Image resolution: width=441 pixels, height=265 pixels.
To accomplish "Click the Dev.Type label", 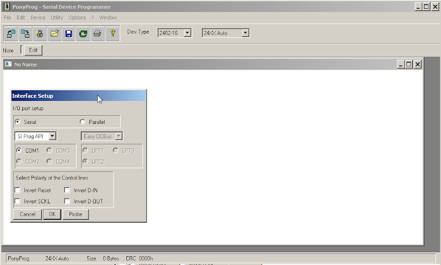I will tap(138, 32).
